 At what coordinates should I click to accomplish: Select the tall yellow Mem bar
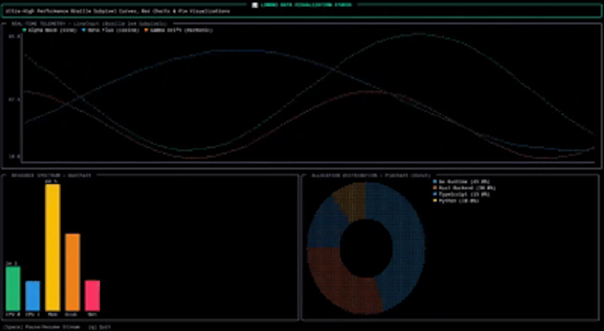(x=52, y=247)
